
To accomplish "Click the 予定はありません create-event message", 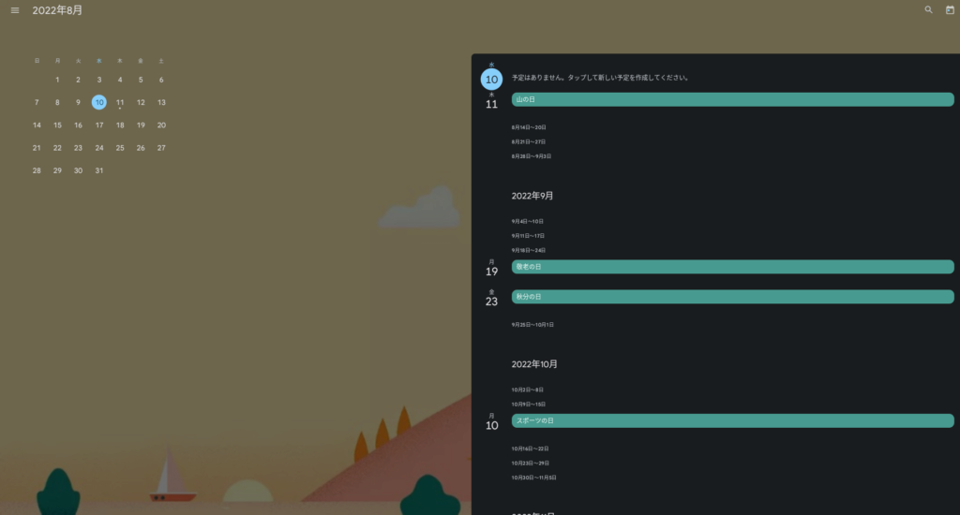I will (601, 78).
